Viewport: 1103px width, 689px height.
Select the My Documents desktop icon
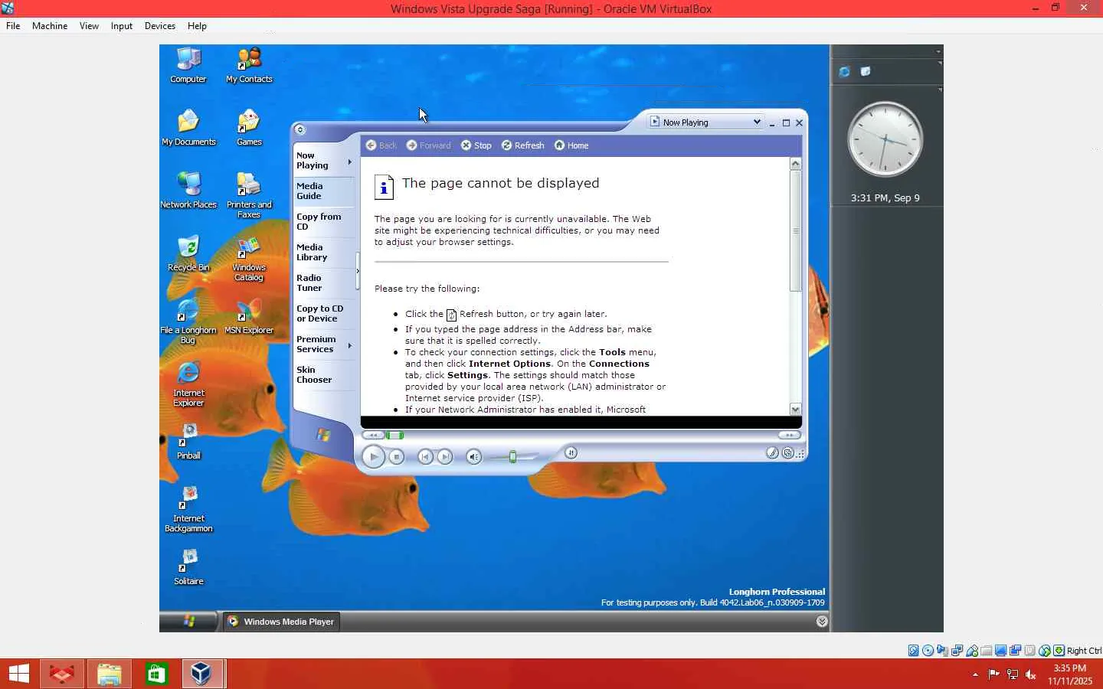click(188, 128)
